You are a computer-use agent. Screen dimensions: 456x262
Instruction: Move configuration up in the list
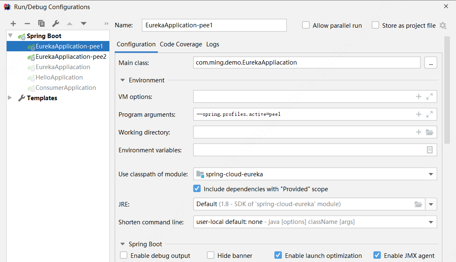click(x=70, y=24)
